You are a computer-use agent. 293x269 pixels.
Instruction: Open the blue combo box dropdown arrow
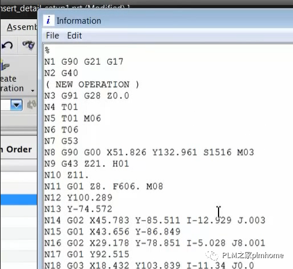click(16, 105)
